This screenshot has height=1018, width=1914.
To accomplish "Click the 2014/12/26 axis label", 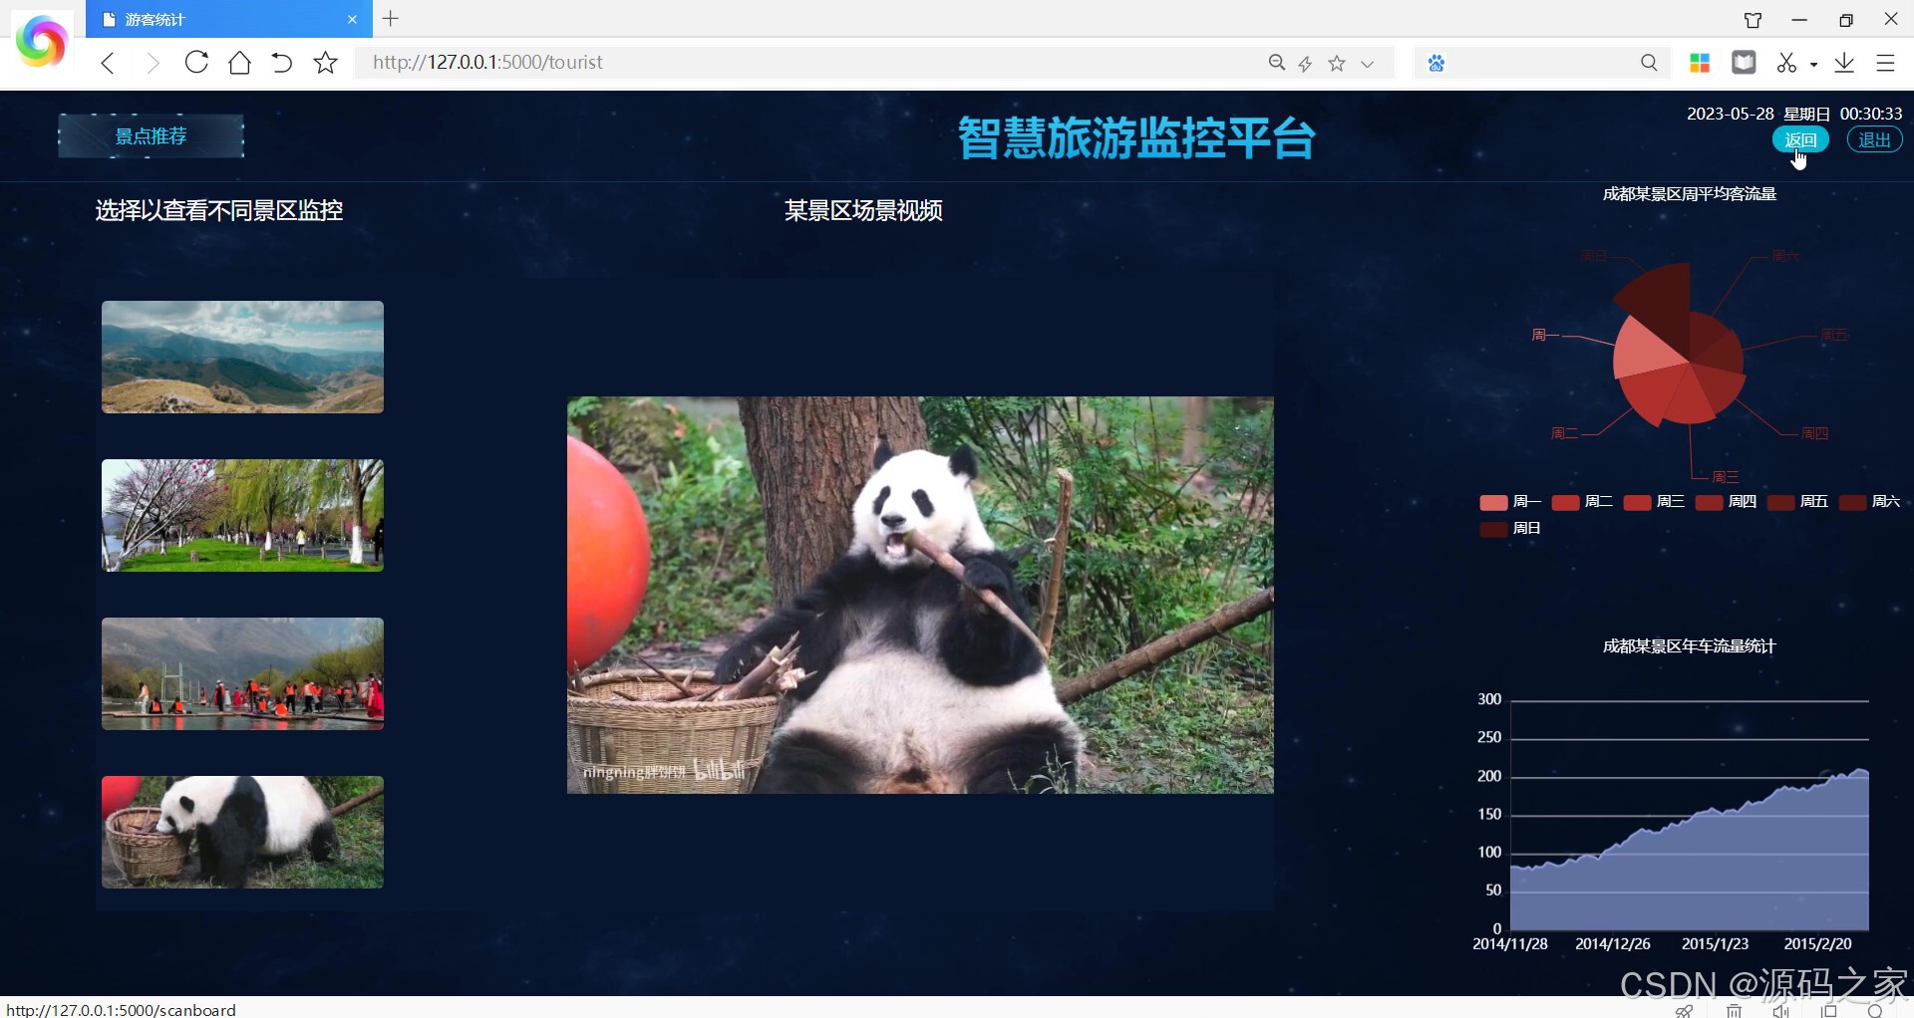I will (1613, 943).
